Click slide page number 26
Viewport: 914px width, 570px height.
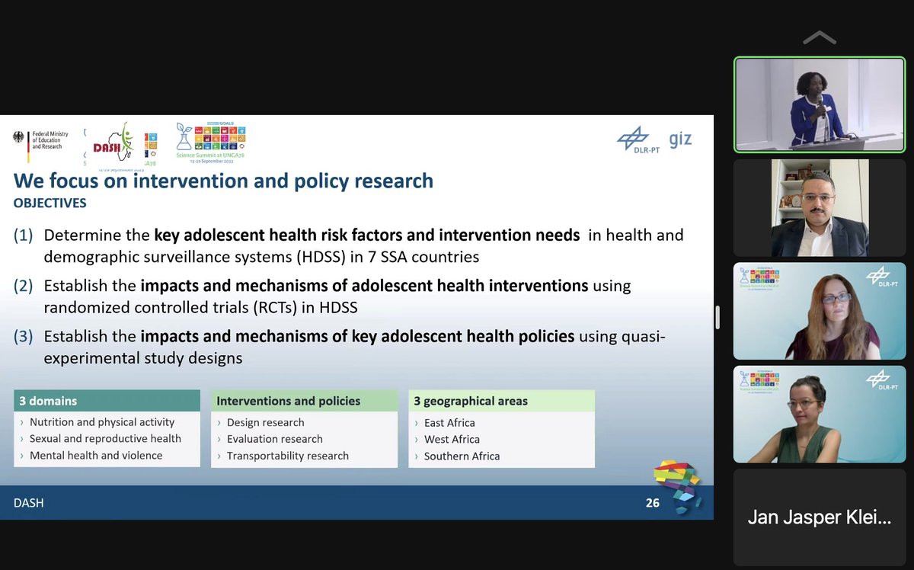[x=653, y=503]
